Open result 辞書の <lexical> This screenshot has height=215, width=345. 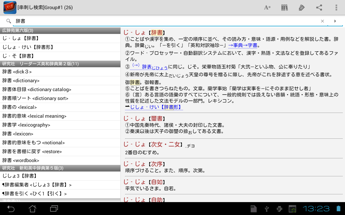[x=60, y=107]
